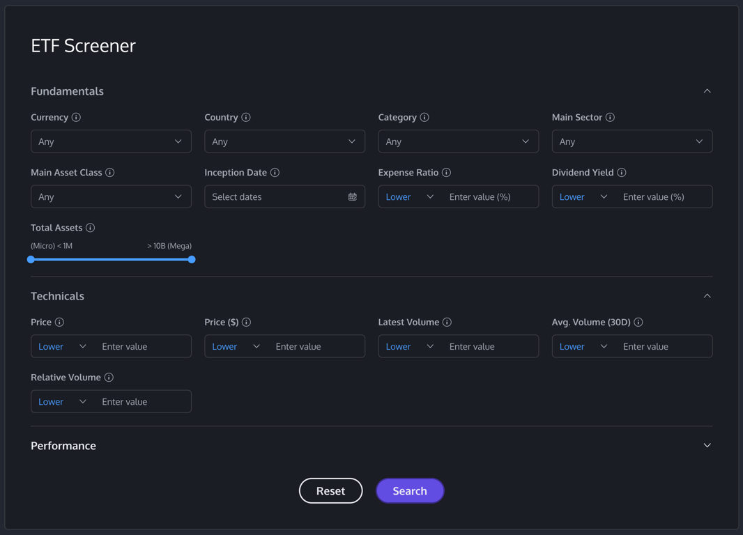Open the Main Sector dropdown

[632, 141]
